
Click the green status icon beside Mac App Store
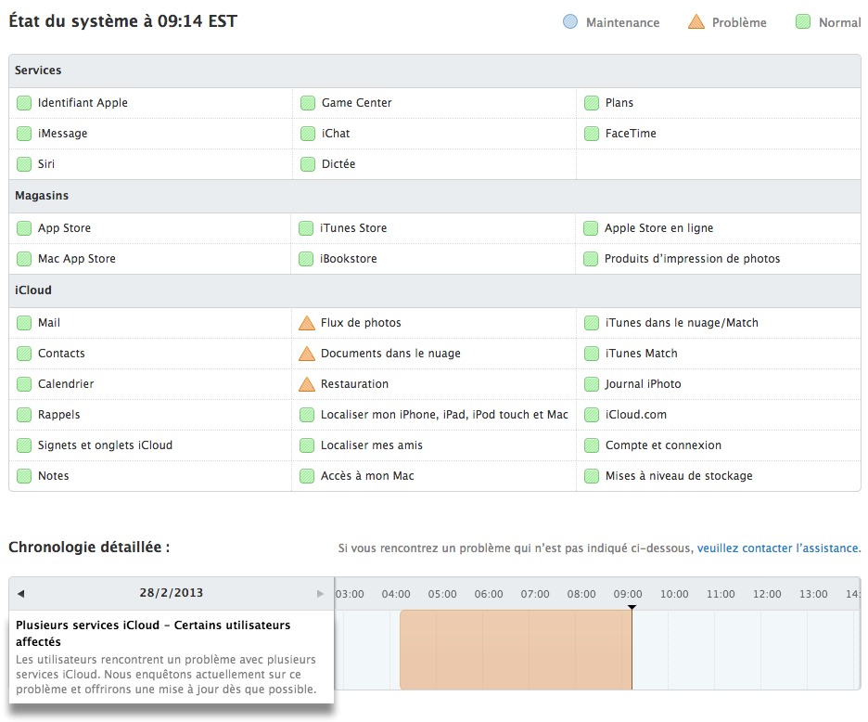tap(24, 259)
